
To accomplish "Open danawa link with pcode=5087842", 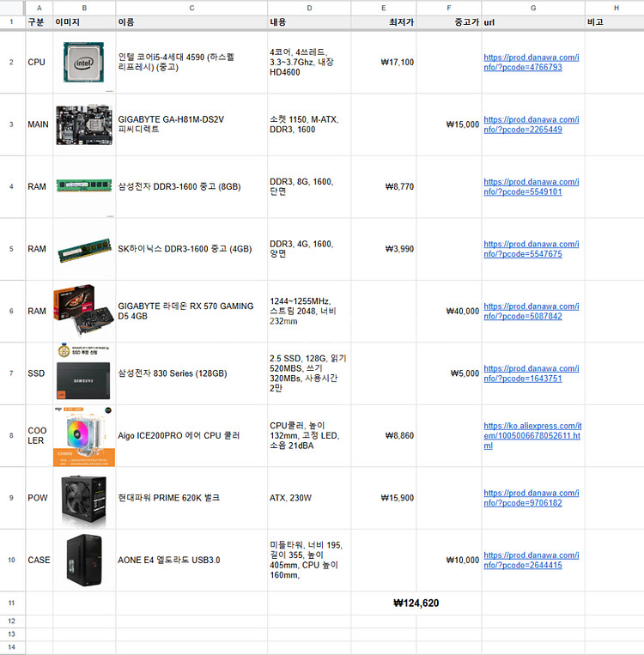I will pyautogui.click(x=532, y=312).
